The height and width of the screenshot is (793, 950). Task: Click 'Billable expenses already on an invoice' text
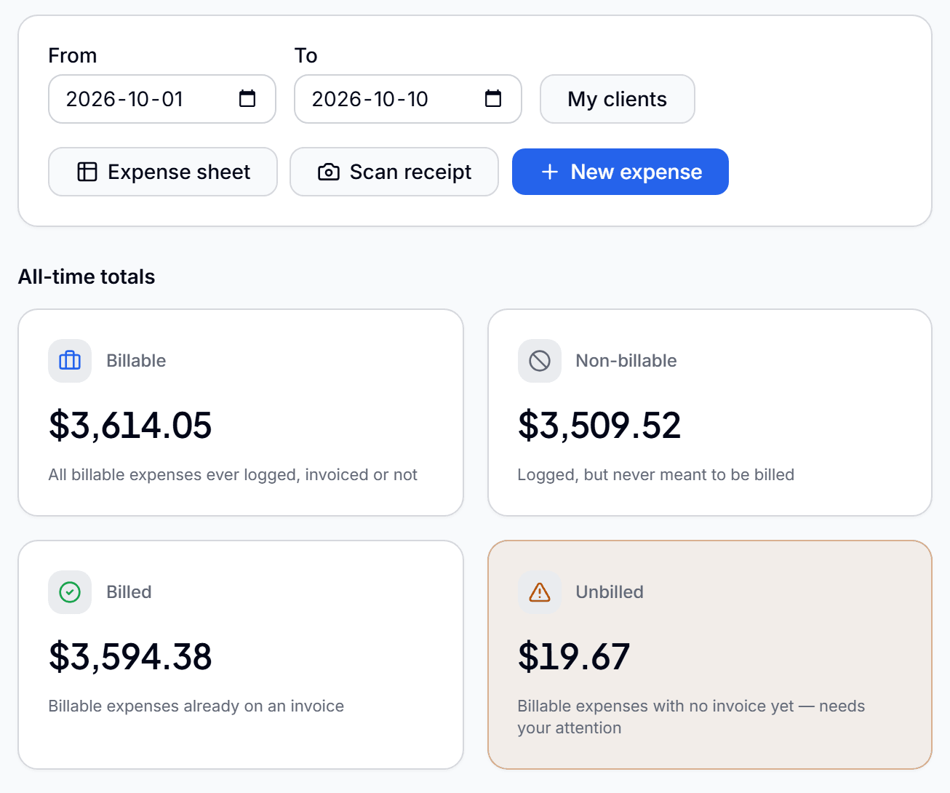coord(196,706)
